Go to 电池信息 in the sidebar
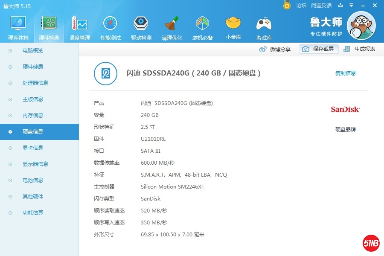The width and height of the screenshot is (384, 256). click(x=33, y=180)
